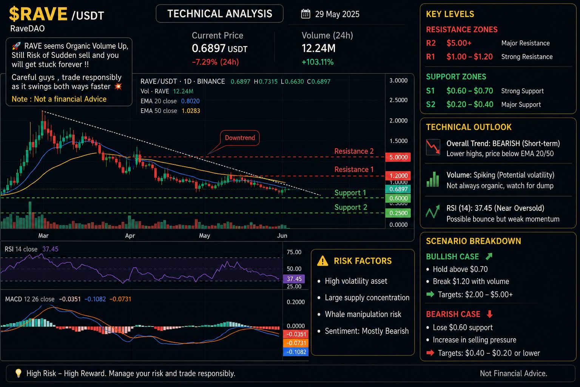580x387 pixels.
Task: Click the green zigzag arrow icon beside RSI (14)
Action: pos(433,212)
